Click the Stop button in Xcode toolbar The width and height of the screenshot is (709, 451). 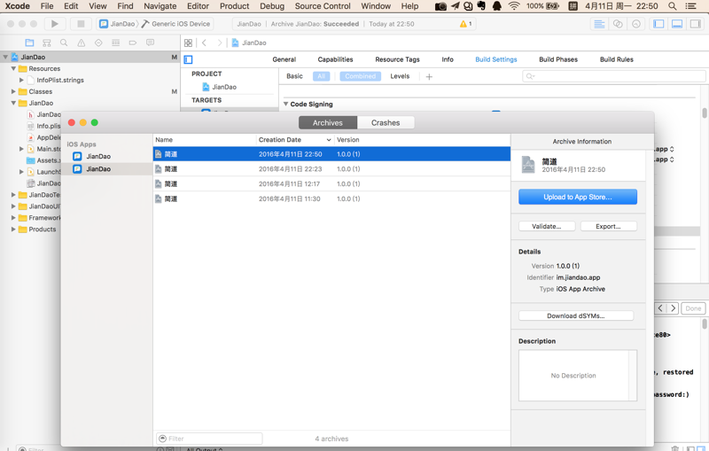coord(81,24)
